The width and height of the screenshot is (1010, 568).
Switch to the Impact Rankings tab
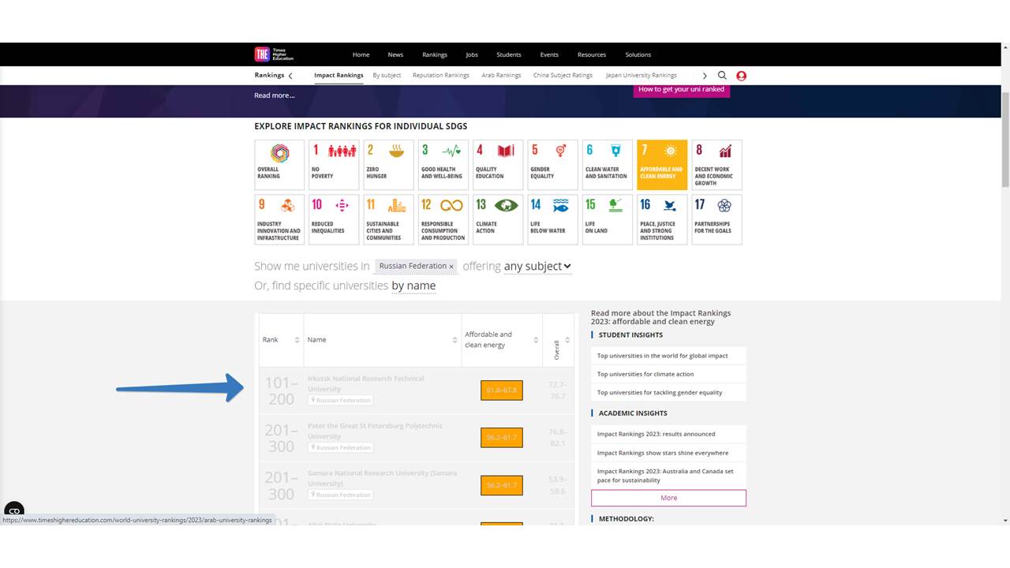click(x=339, y=75)
